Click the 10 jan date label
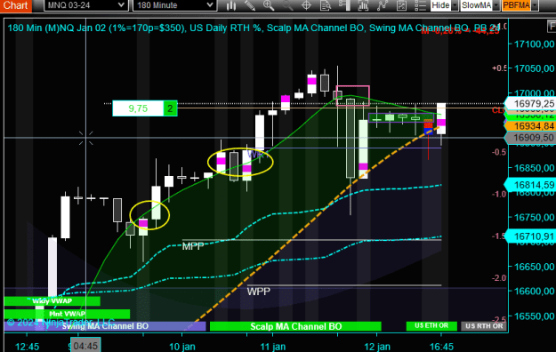 point(181,347)
